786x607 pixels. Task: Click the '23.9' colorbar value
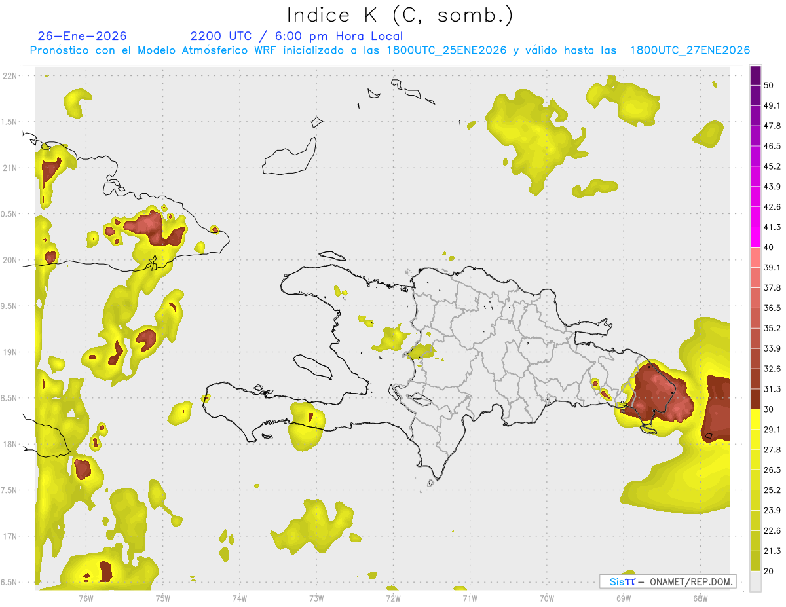(772, 511)
